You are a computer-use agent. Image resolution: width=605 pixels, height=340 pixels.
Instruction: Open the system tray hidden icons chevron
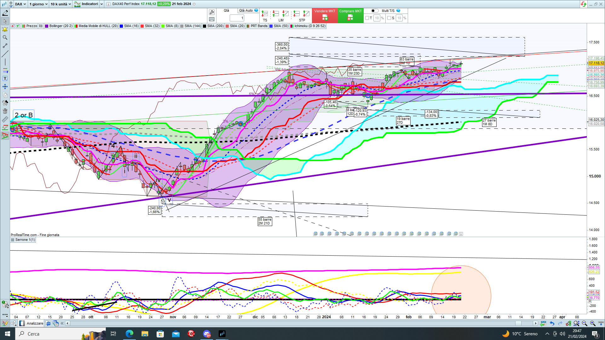[x=547, y=334]
